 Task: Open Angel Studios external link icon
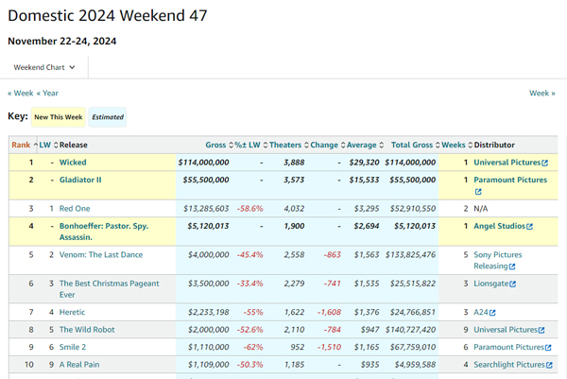529,227
